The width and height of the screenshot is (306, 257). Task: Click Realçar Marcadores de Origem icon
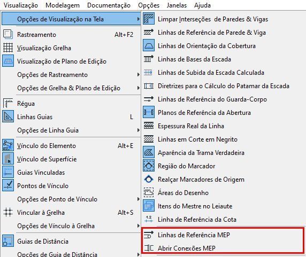coord(149,179)
